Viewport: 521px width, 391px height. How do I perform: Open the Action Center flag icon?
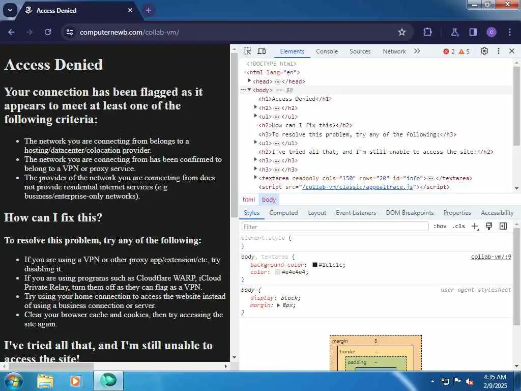click(457, 381)
